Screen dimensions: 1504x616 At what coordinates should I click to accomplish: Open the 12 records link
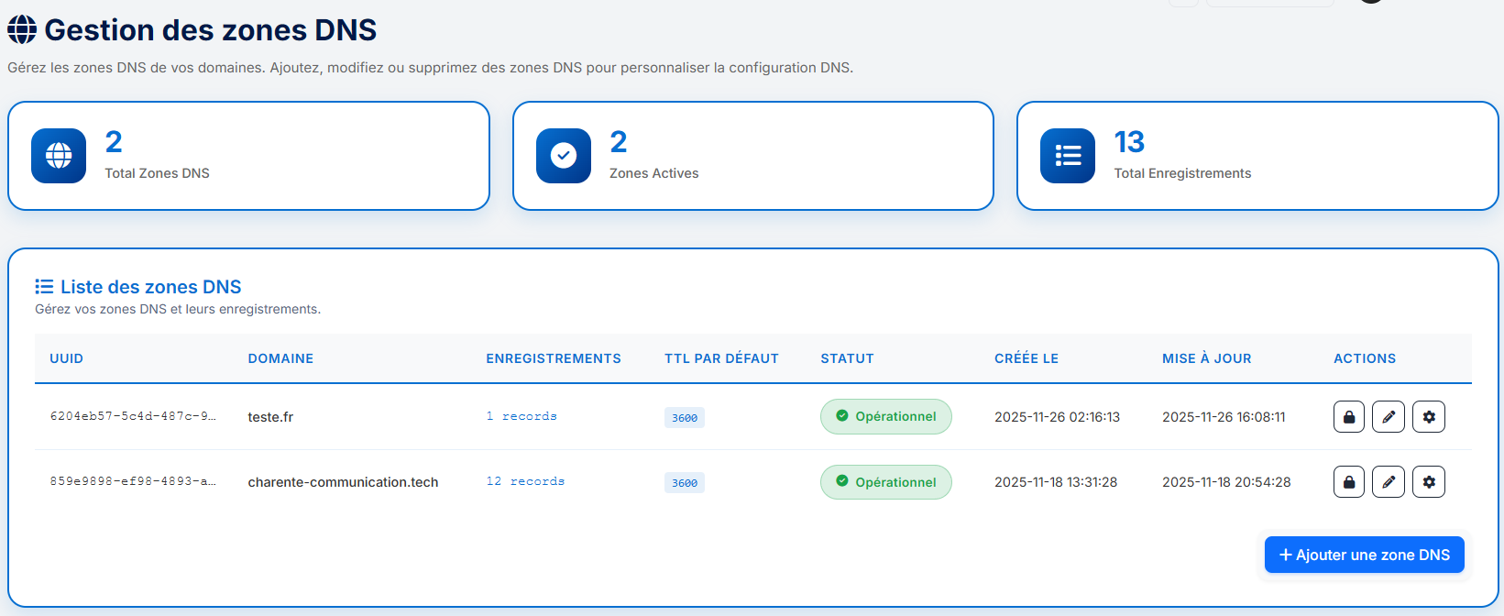tap(525, 481)
